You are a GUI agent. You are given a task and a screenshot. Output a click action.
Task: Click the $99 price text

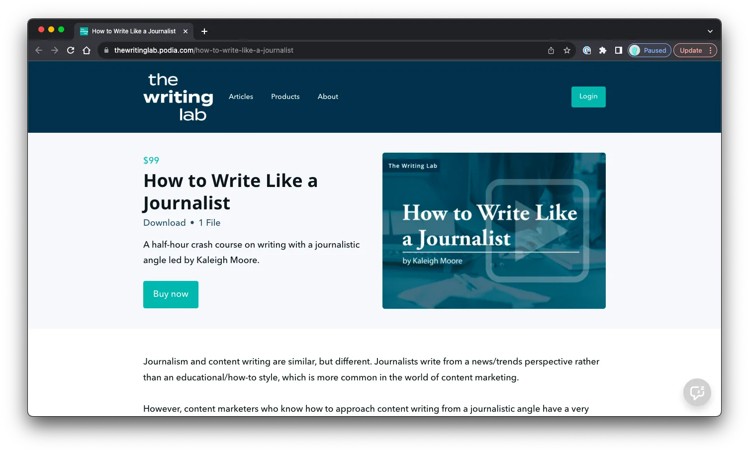point(151,161)
